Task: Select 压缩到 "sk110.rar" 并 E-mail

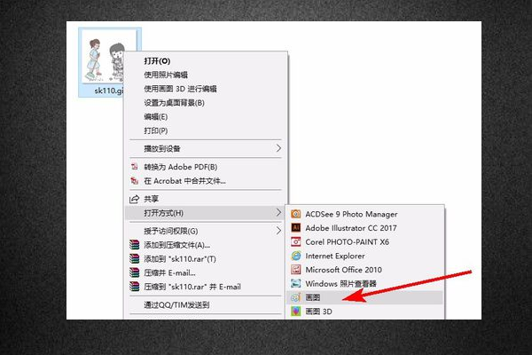Action: coord(192,287)
